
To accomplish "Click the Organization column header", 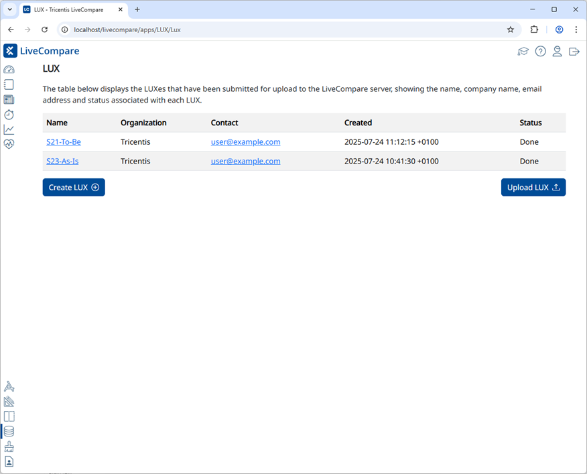I will 143,123.
